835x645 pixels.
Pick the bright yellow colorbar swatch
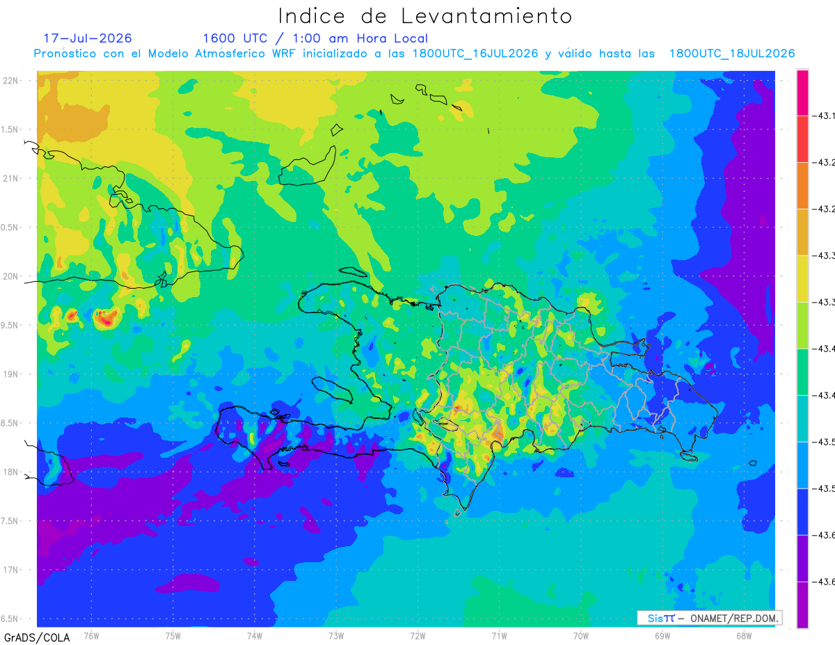point(802,278)
